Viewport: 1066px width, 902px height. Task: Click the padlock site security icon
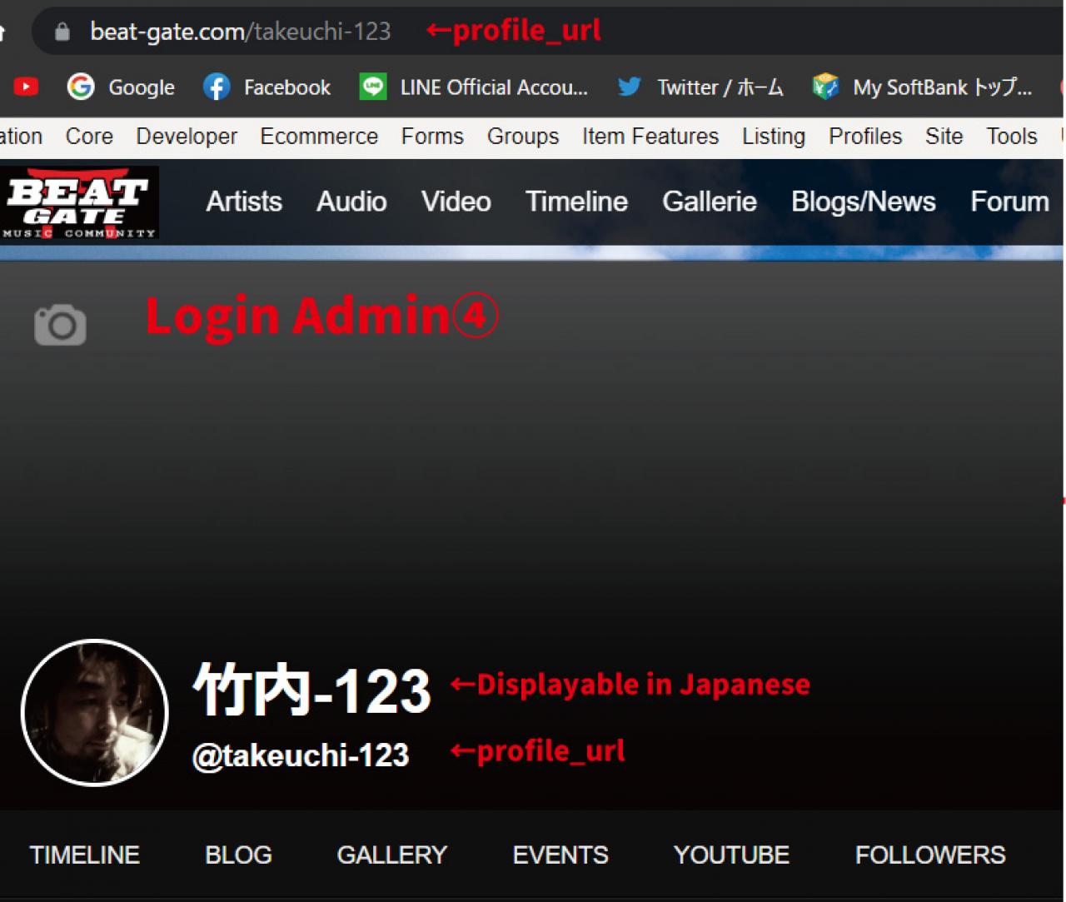(x=62, y=32)
